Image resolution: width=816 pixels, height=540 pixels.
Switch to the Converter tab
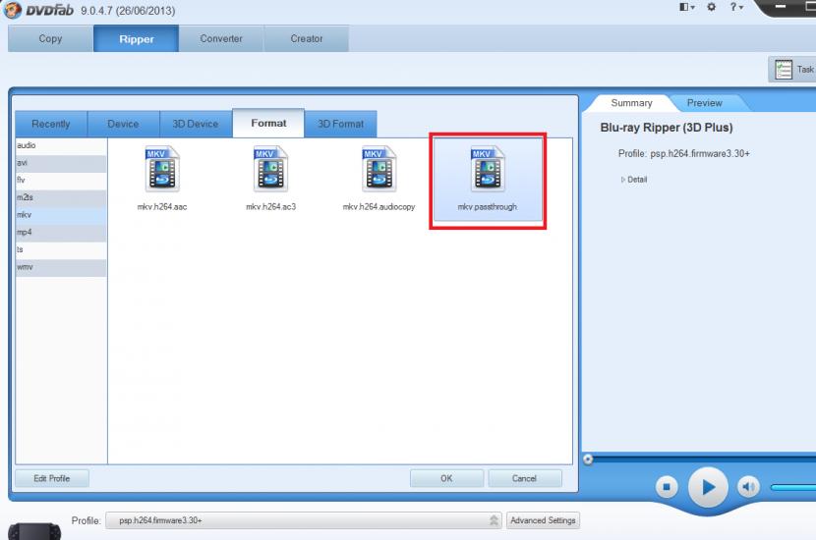pos(221,39)
